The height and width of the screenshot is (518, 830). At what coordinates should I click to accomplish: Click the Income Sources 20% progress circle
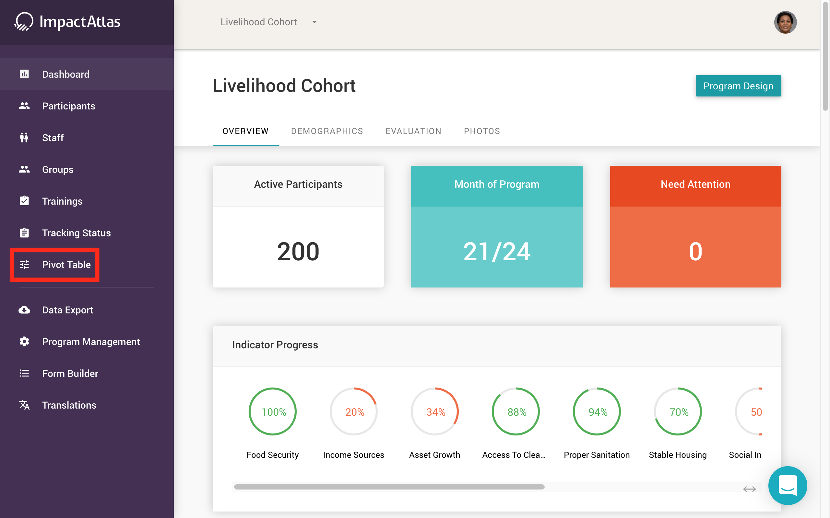point(354,411)
